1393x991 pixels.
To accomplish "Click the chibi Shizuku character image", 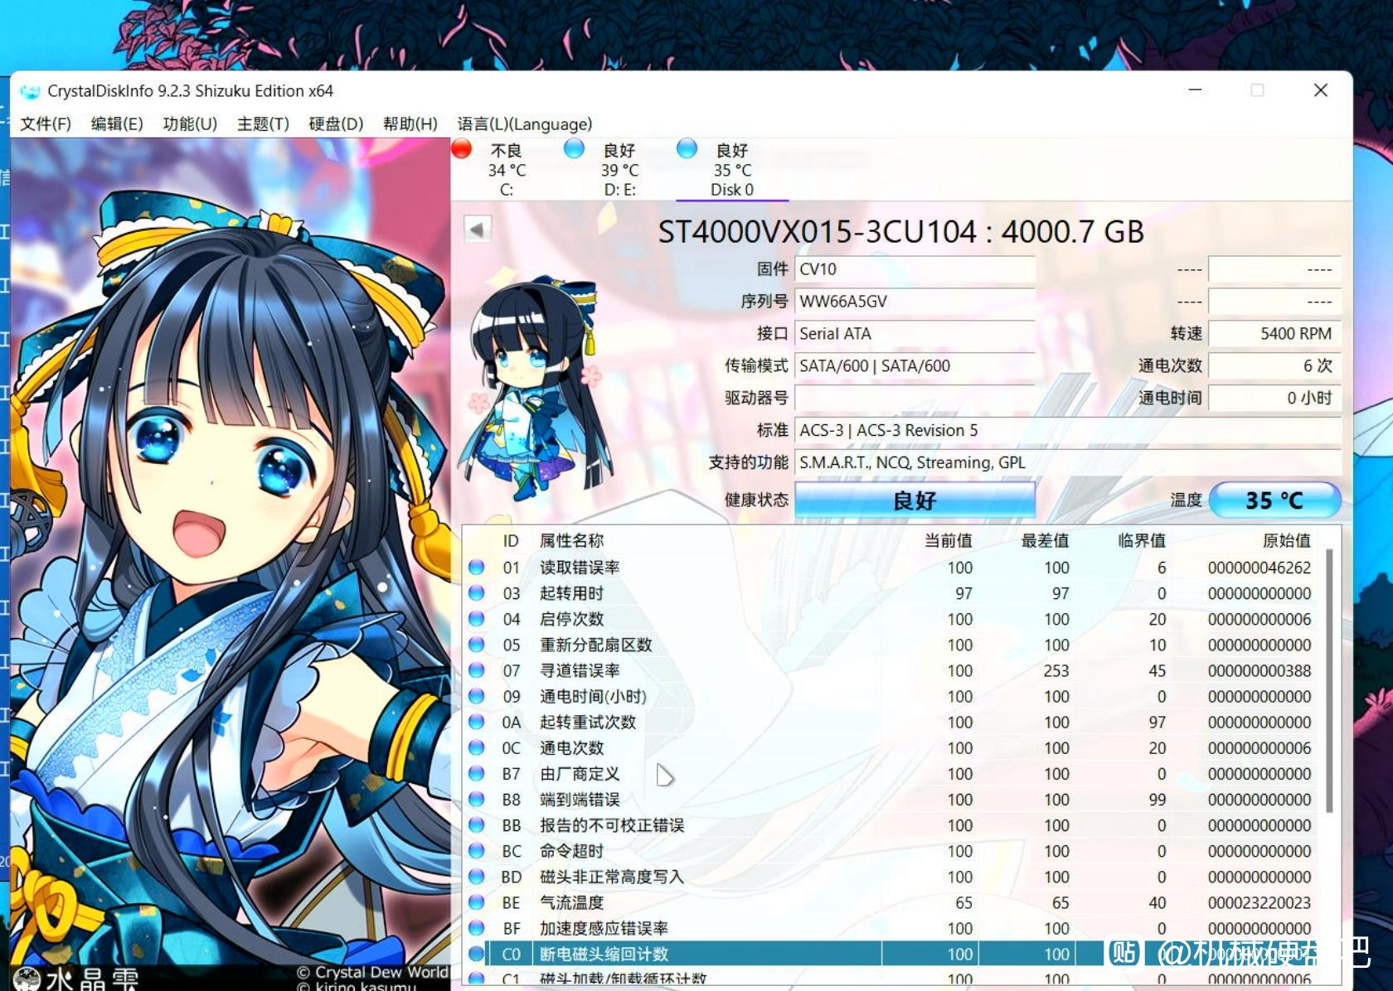I will click(537, 389).
